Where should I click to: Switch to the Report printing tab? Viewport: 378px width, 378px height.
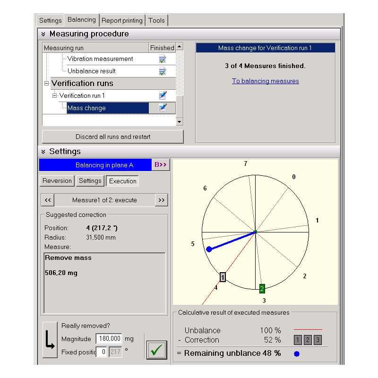pos(122,20)
